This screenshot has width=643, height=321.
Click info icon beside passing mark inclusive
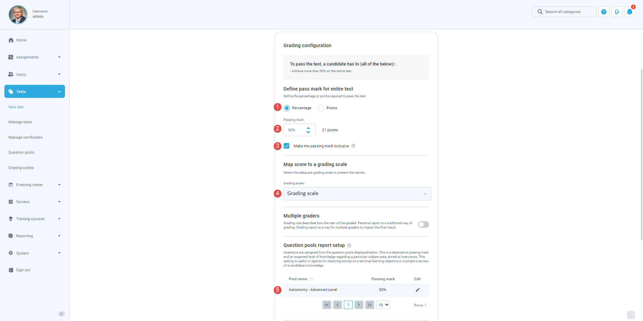click(x=353, y=146)
